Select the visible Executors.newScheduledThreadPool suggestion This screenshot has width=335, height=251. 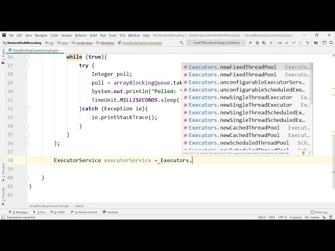point(247,143)
